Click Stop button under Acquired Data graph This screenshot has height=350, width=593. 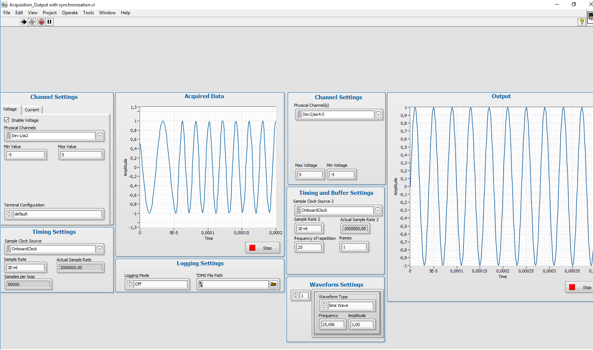(263, 248)
